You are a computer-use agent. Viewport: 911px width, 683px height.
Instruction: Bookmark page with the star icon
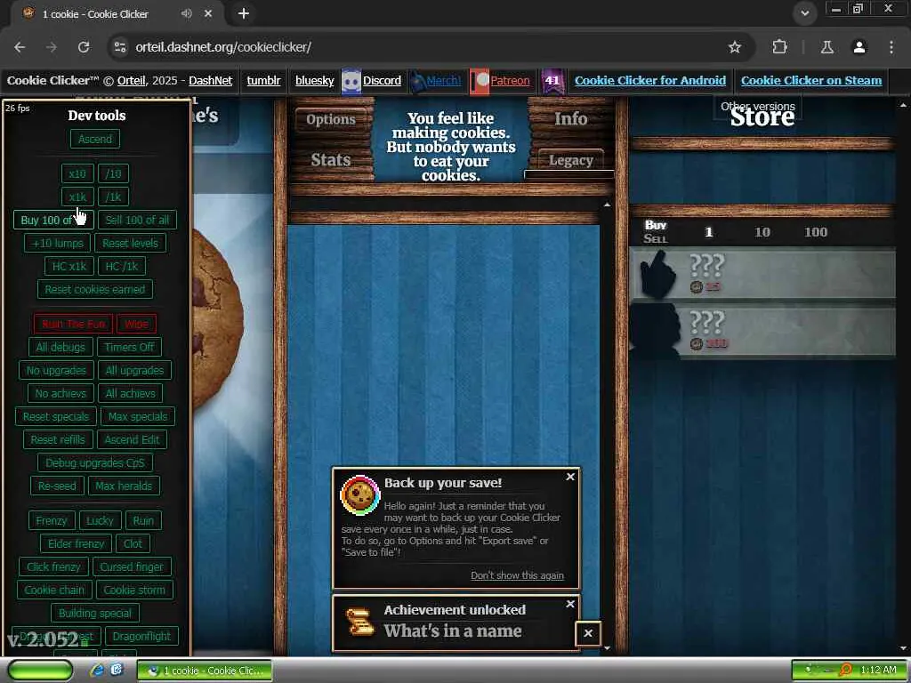[735, 47]
